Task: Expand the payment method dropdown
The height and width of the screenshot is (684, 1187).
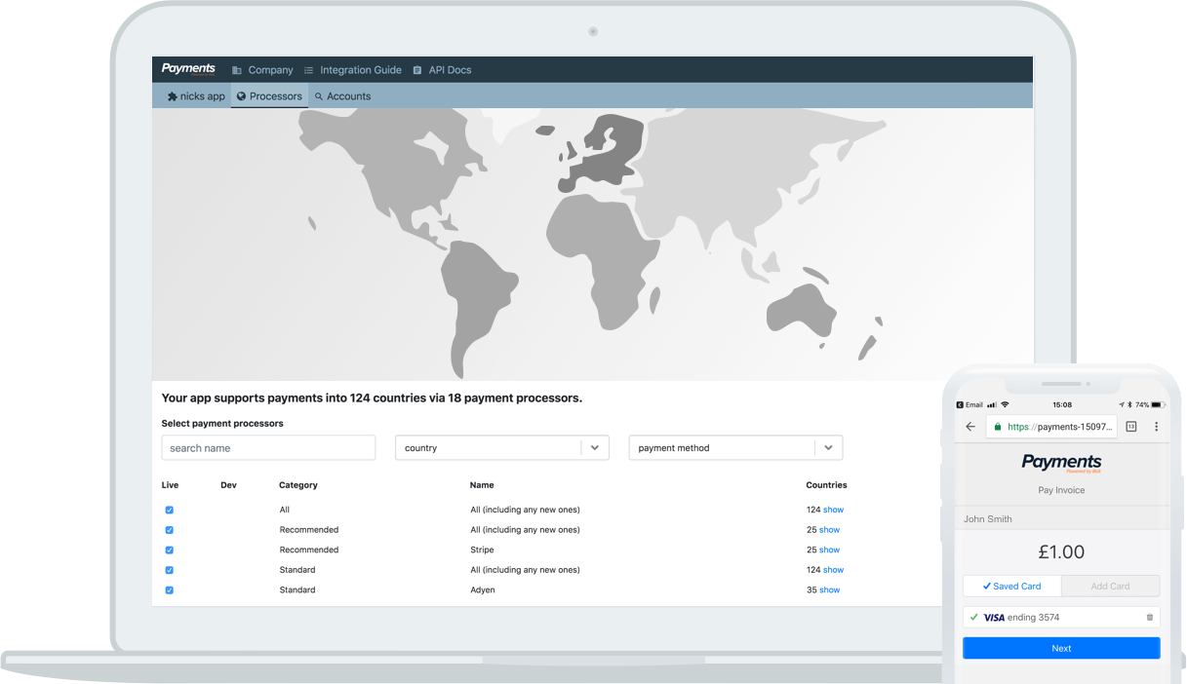Action: click(x=735, y=448)
